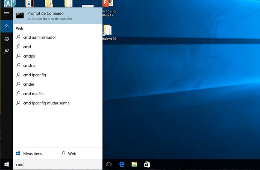Viewport: 260px width, 170px height.
Task: Click the feedback icon in sidebar
Action: (x=7, y=51)
